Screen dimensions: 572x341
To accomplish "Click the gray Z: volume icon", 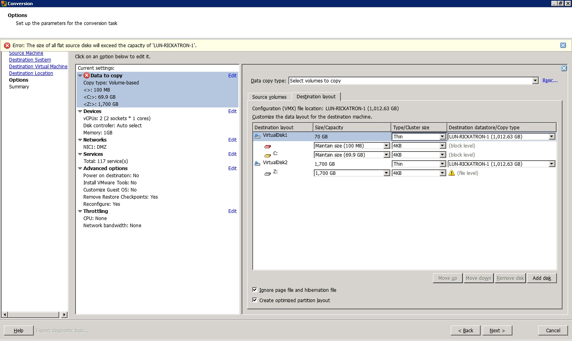I will coord(268,174).
